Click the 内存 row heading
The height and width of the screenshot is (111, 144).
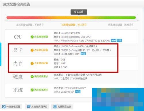[18, 63]
